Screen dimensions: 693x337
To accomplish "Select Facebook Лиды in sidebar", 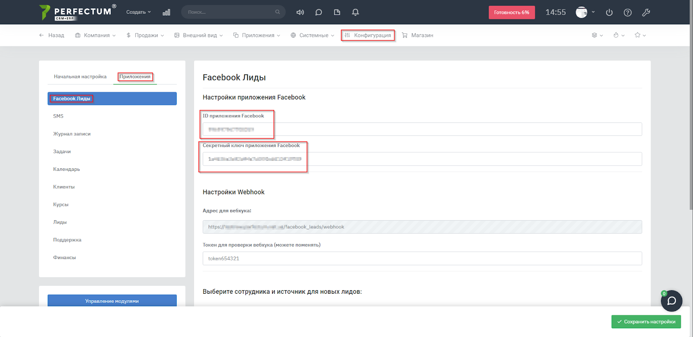I will (112, 99).
